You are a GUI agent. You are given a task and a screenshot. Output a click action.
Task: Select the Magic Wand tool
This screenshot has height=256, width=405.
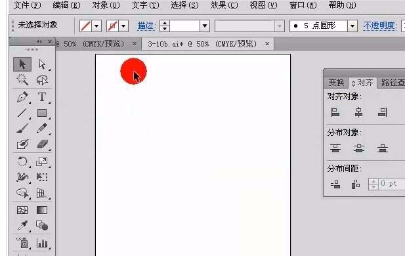click(x=22, y=80)
